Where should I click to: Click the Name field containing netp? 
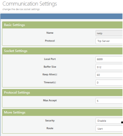coord(109,33)
